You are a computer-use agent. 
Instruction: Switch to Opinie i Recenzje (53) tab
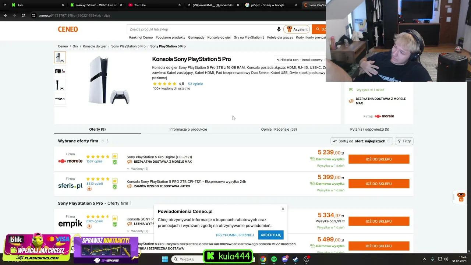pyautogui.click(x=279, y=129)
